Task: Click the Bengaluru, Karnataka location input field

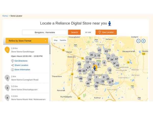Action: pos(45,32)
